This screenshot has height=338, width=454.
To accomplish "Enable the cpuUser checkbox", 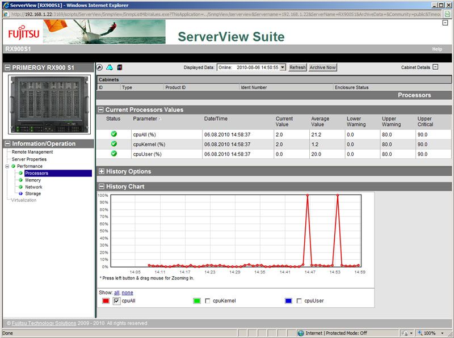I will [299, 301].
